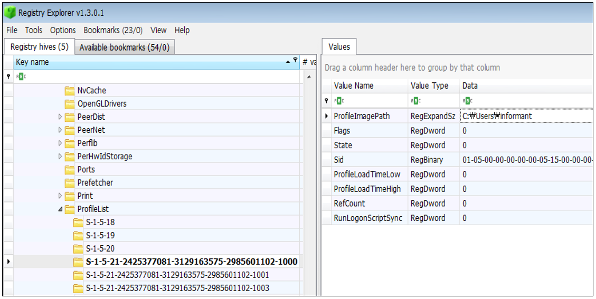Click the S-1-5-19 folder icon
This screenshot has width=596, height=299.
pyautogui.click(x=78, y=236)
